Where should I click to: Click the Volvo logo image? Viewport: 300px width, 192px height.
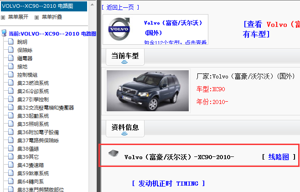[119, 29]
